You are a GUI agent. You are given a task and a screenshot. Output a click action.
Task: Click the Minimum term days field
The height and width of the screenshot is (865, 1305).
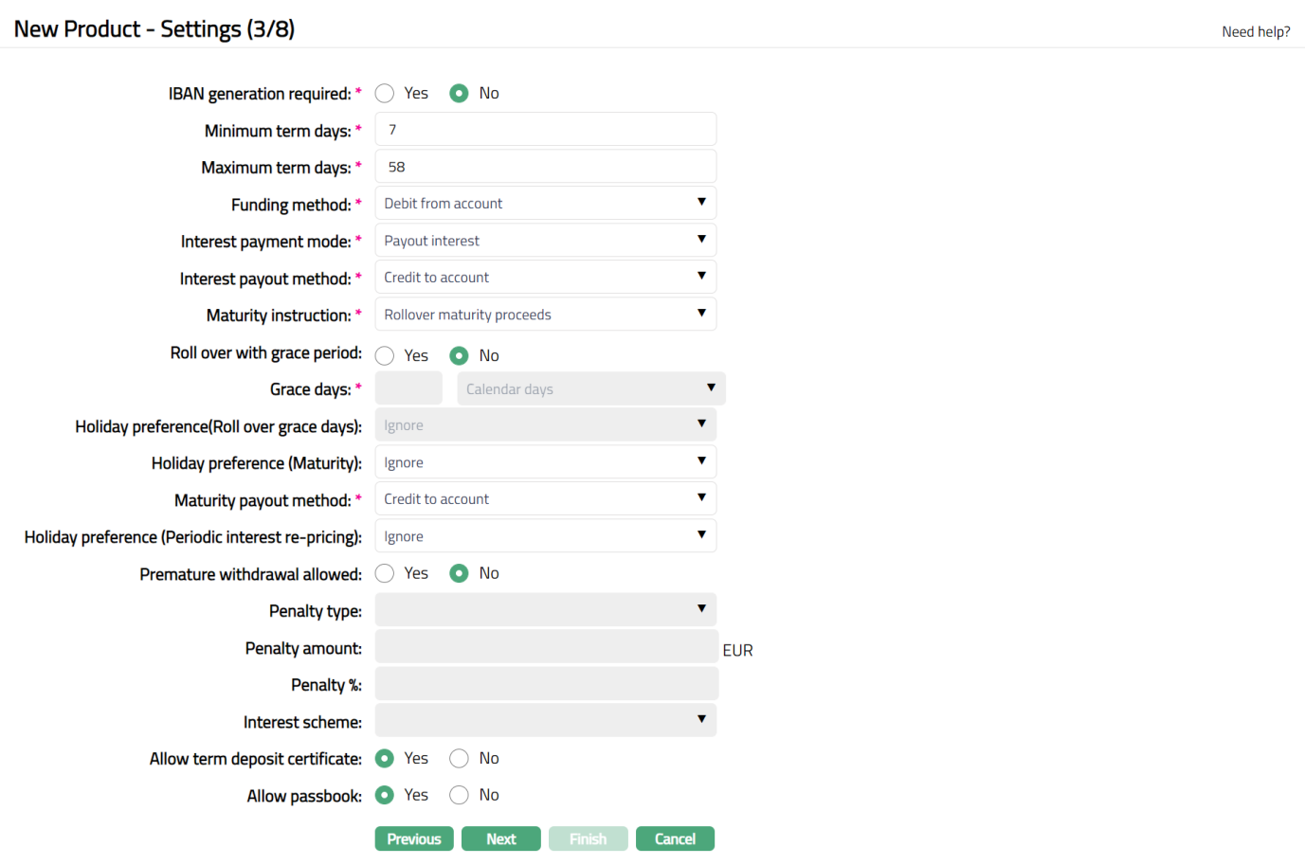point(545,130)
